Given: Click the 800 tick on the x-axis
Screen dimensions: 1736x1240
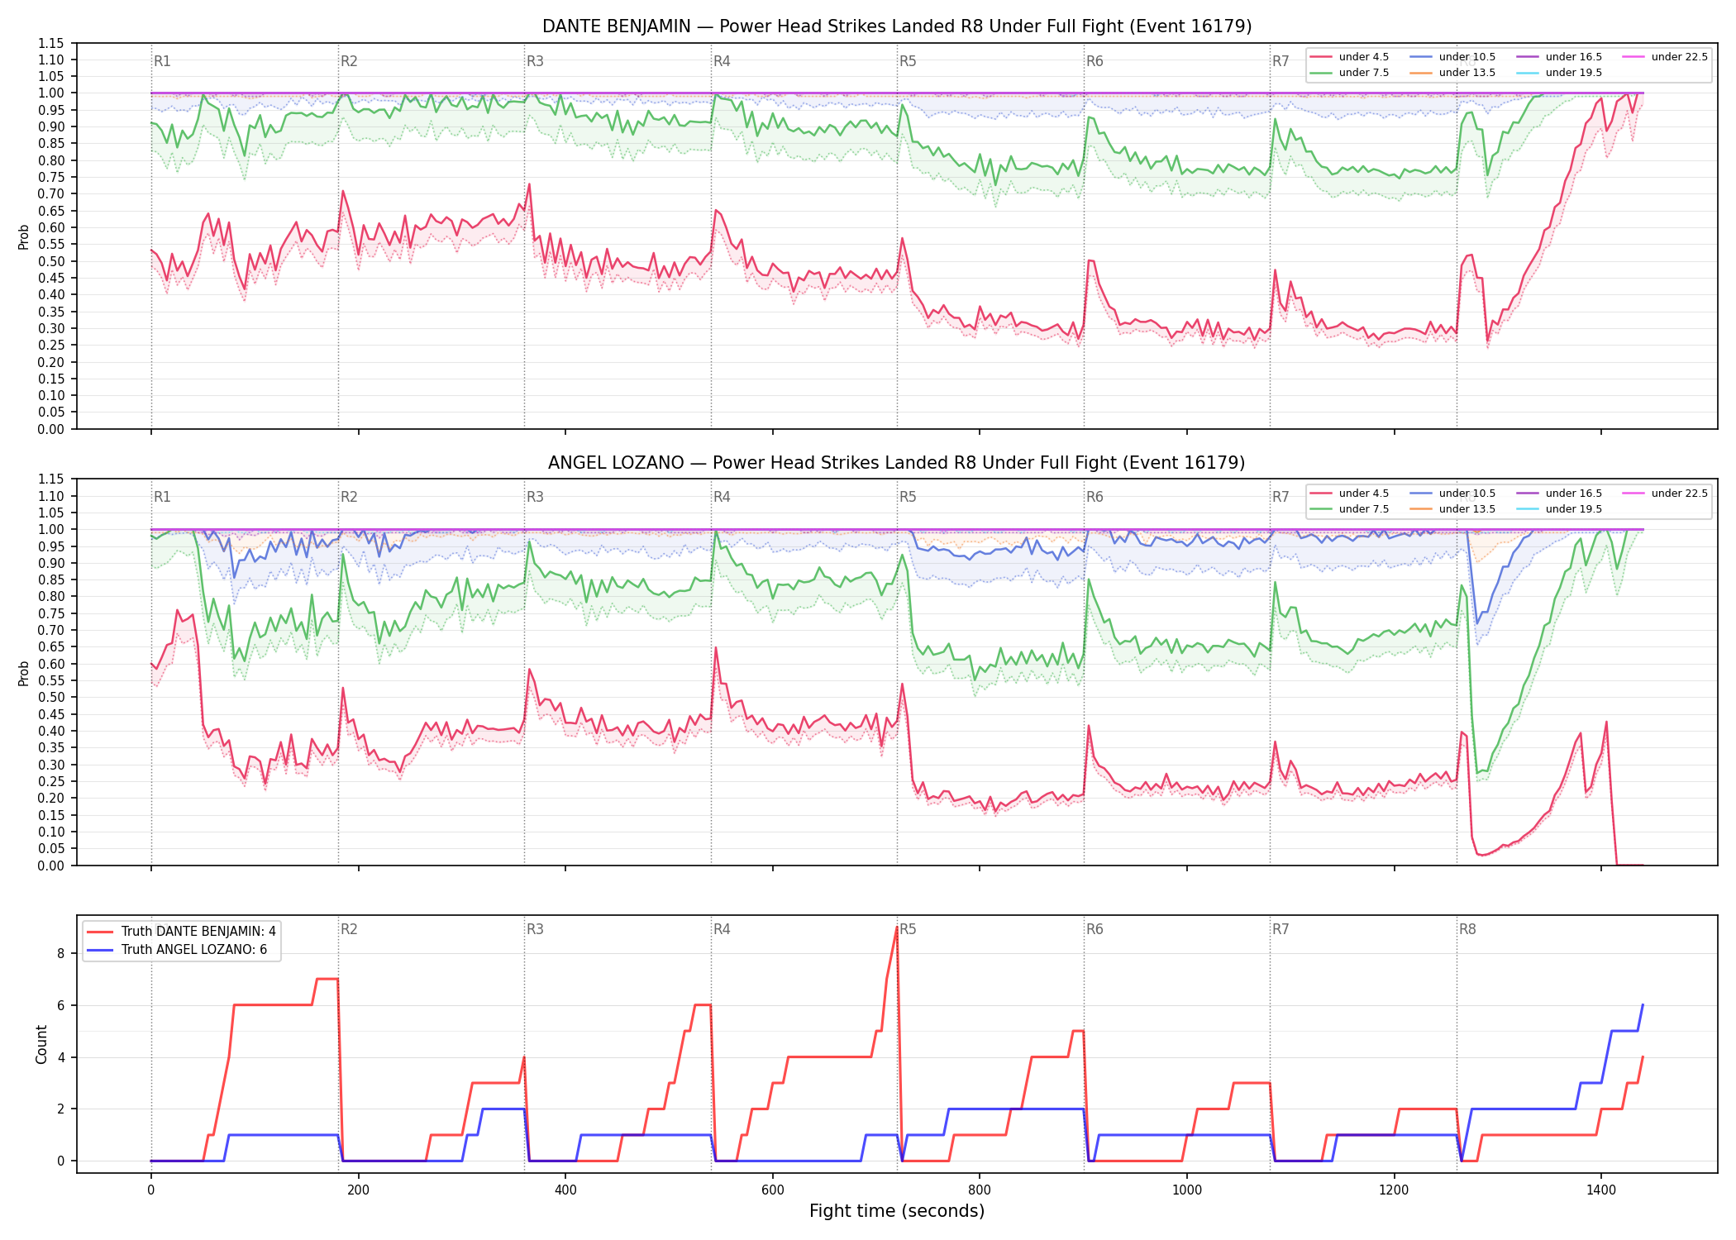Looking at the screenshot, I should click(980, 1190).
